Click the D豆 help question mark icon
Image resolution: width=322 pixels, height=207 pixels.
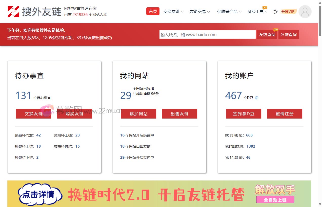(257, 98)
